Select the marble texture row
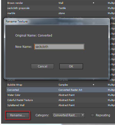Viewport: 115px width, 125px height. [61, 13]
